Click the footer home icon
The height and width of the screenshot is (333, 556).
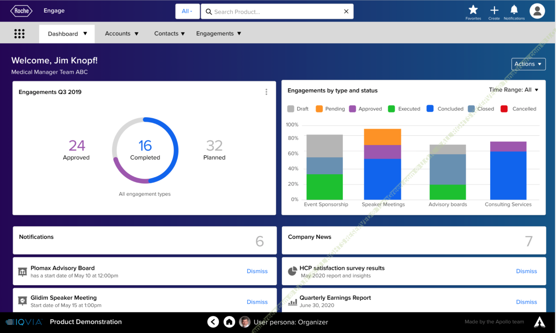coord(229,322)
